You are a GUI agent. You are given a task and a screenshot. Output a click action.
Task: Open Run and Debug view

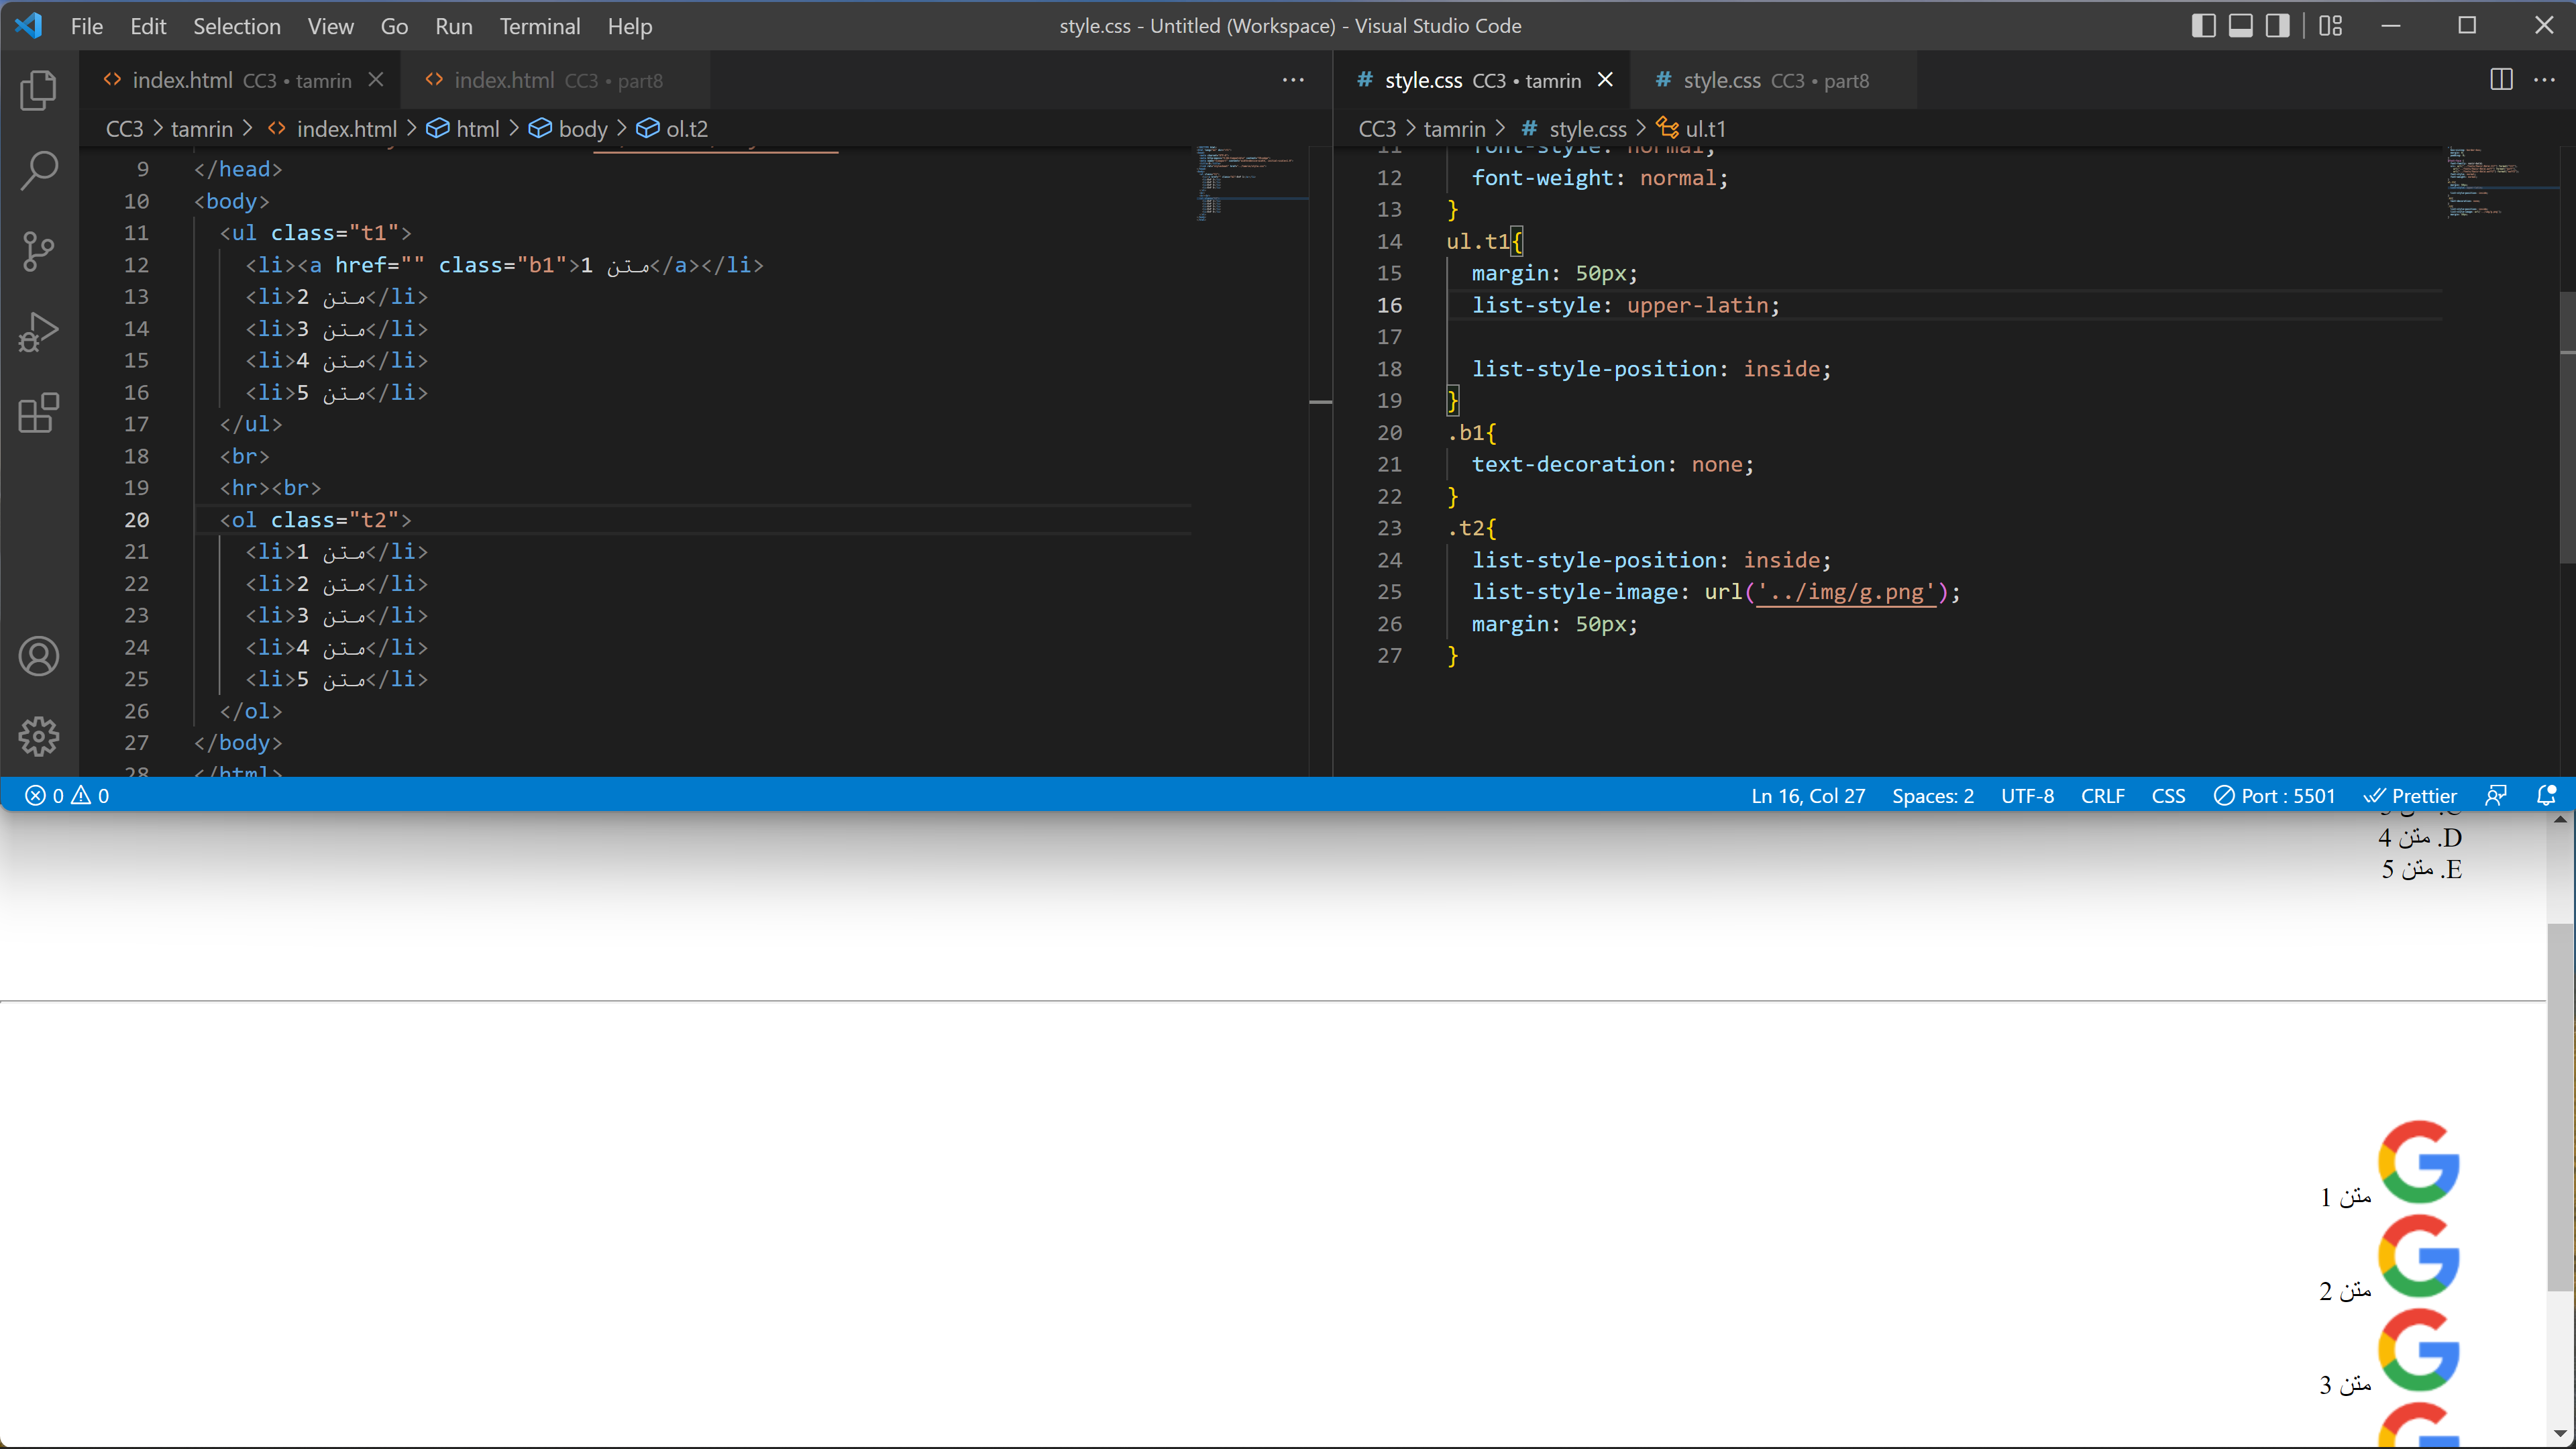pyautogui.click(x=39, y=332)
